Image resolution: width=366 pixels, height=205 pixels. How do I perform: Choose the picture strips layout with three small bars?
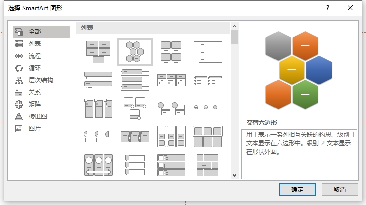pyautogui.click(x=135, y=165)
